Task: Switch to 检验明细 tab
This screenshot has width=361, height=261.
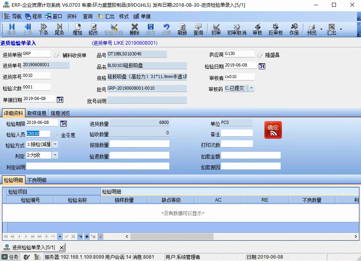Action: tap(14, 180)
